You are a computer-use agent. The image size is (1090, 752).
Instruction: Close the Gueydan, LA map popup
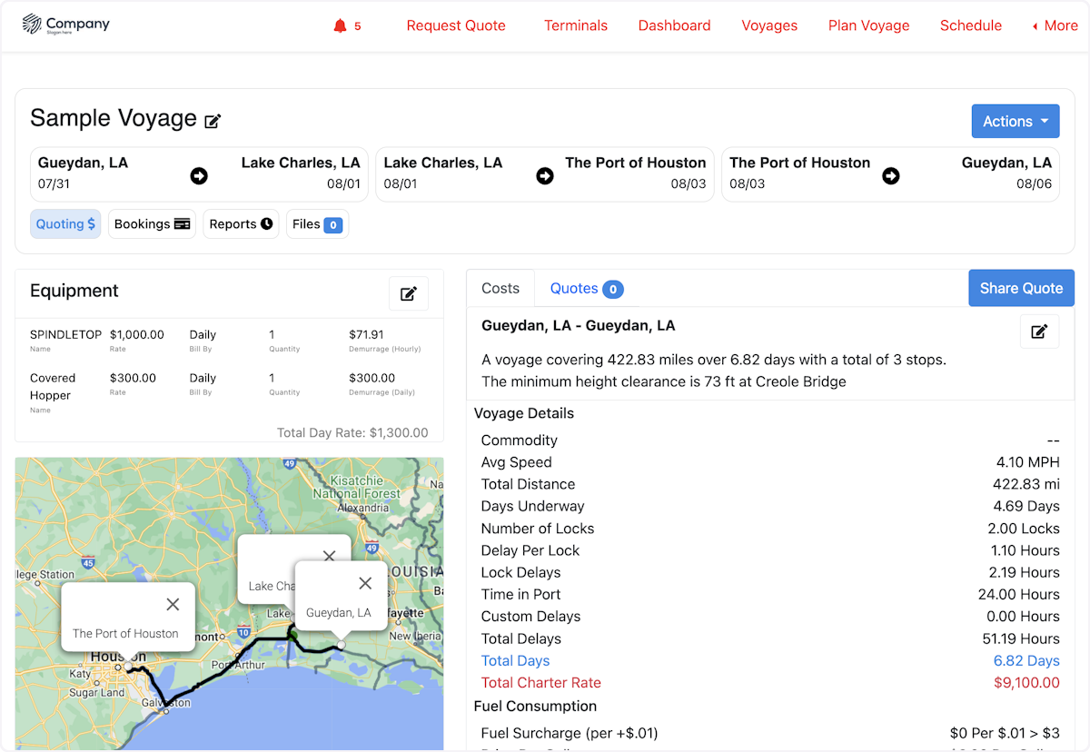coord(365,584)
